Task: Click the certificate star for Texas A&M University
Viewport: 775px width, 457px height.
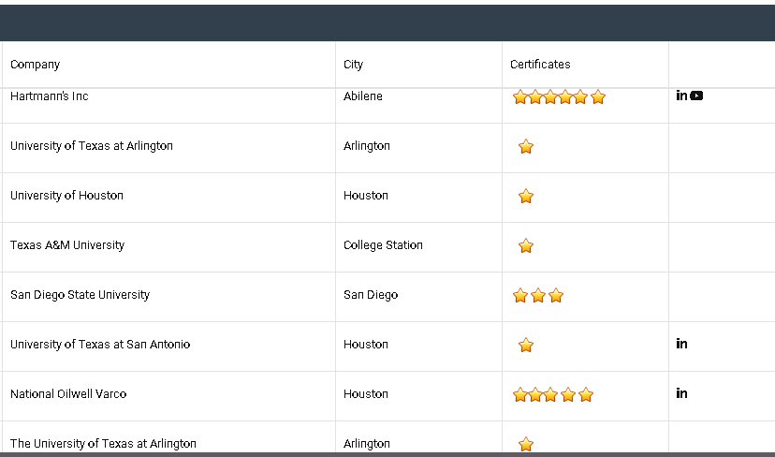Action: 526,245
